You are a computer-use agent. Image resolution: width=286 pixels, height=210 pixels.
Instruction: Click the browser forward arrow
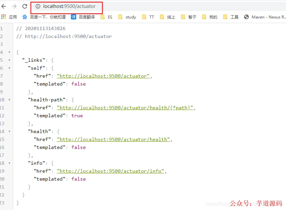14,6
